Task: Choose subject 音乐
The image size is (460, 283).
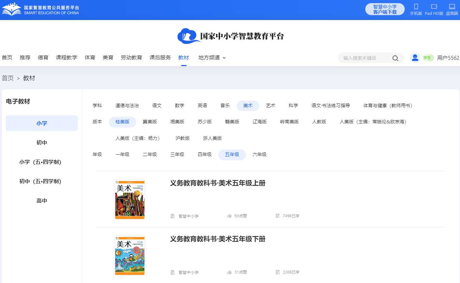Action: 225,105
